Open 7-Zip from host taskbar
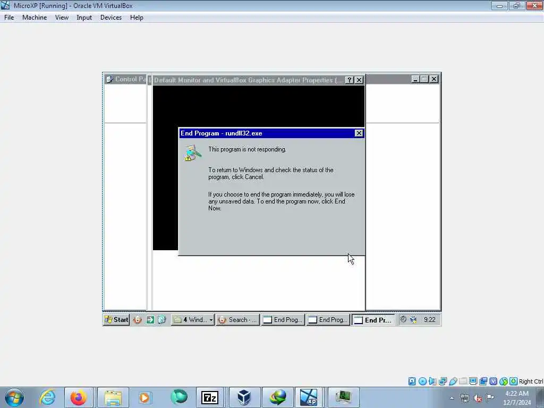The height and width of the screenshot is (408, 544). 209,397
